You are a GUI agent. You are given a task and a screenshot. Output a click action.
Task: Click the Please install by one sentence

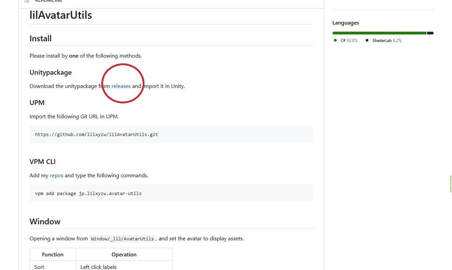(86, 56)
